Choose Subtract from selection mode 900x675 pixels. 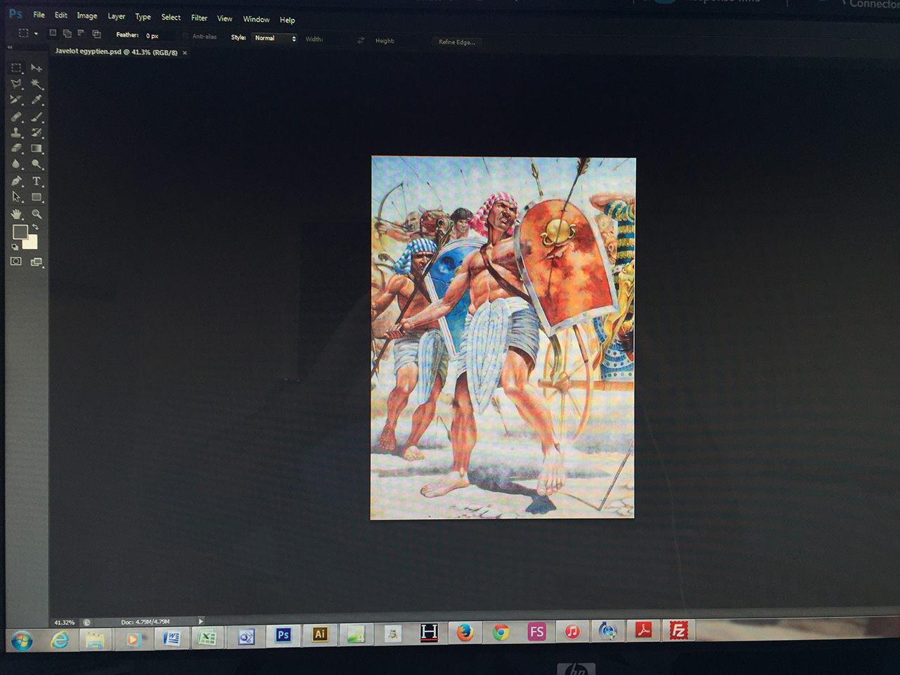click(x=81, y=33)
